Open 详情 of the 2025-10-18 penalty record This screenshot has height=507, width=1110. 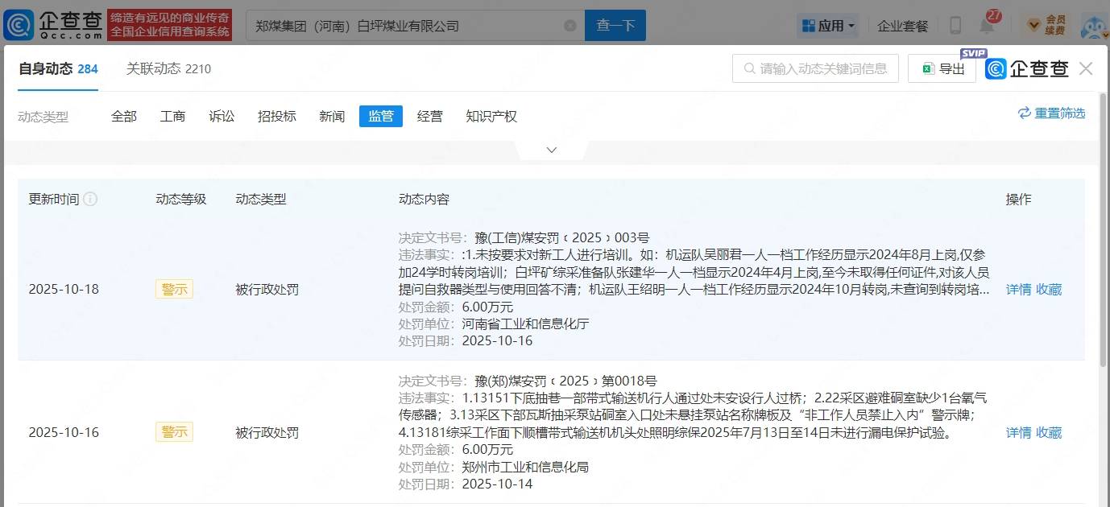1020,289
